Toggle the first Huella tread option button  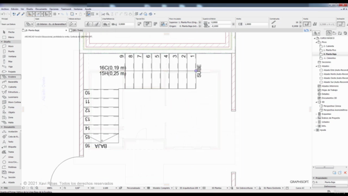(x=307, y=24)
